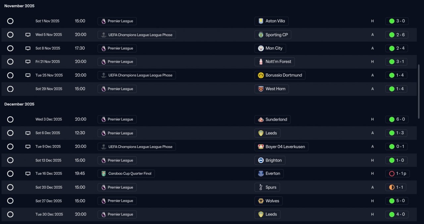The image size is (424, 224).
Task: Click the TV icon on the Everton fixture
Action: (x=28, y=173)
